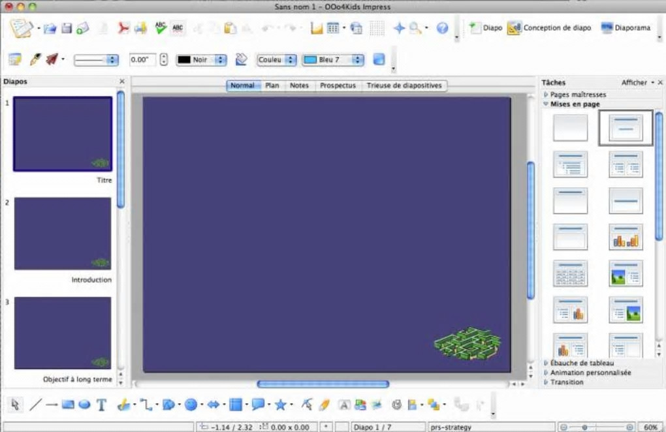Choose the title and table layout
This screenshot has width=666, height=432.
tap(571, 273)
